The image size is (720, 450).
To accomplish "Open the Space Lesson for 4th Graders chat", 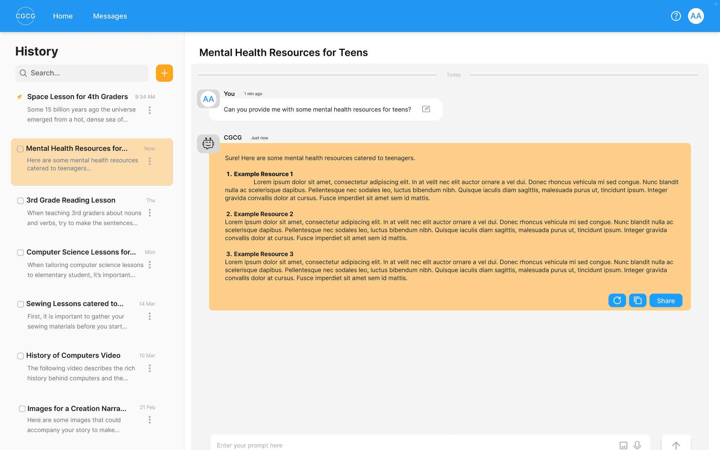I will (x=77, y=97).
